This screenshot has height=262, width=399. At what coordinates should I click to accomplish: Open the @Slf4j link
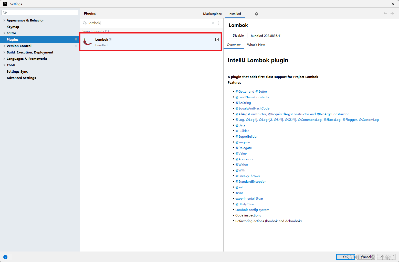pyautogui.click(x=278, y=120)
